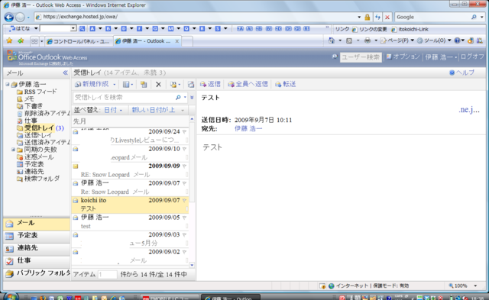Open a new blank browser tab

point(187,41)
